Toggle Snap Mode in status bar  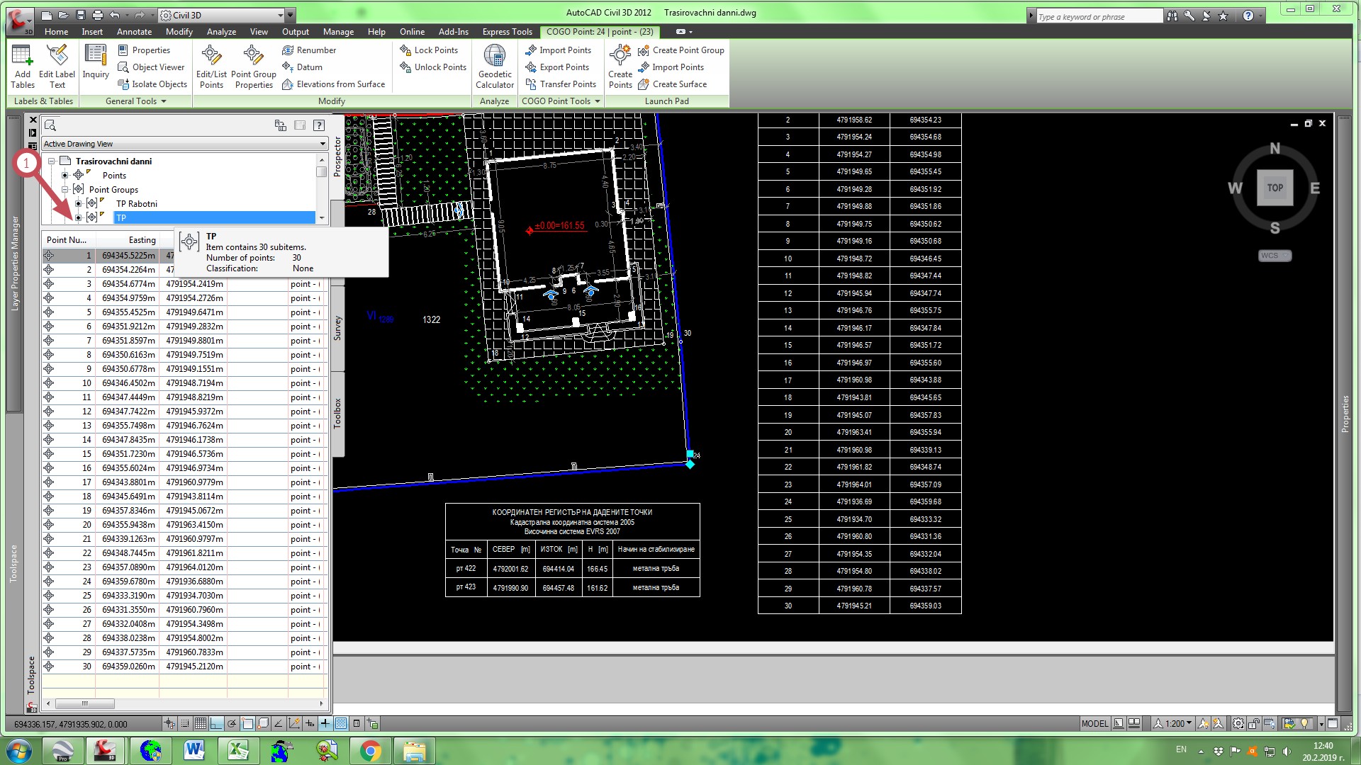185,723
